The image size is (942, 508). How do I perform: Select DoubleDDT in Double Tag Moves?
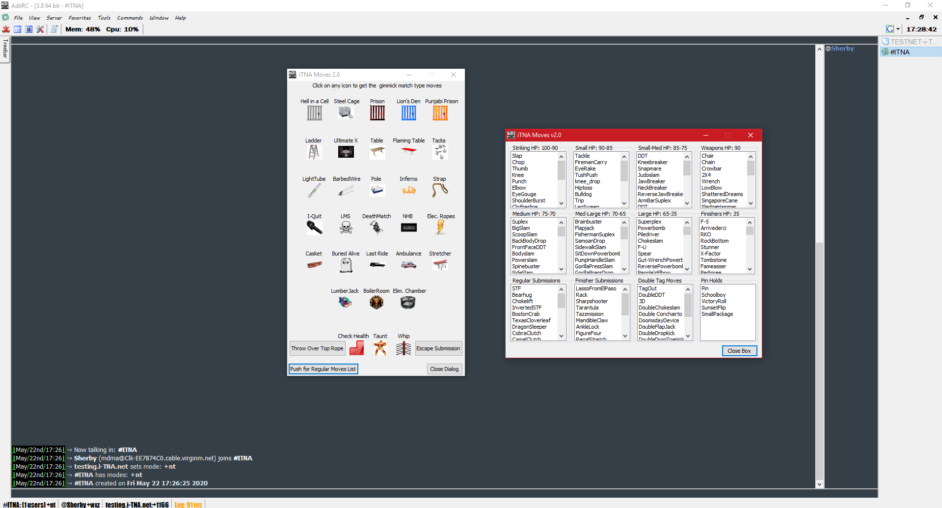(x=651, y=295)
